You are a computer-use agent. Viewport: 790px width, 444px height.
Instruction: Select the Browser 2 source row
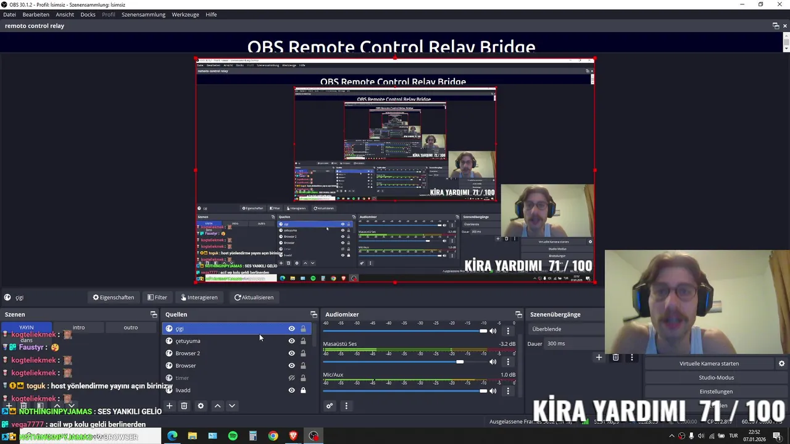click(x=237, y=353)
